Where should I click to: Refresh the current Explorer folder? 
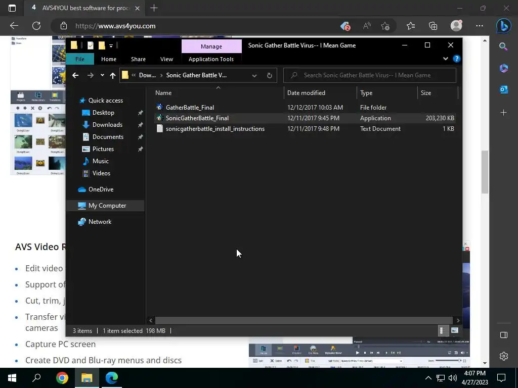(270, 76)
